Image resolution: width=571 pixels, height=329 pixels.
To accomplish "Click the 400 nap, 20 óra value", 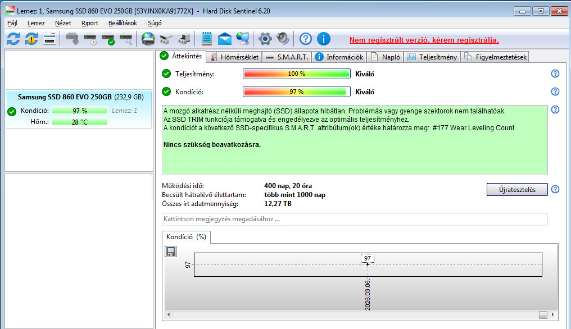I will [288, 186].
